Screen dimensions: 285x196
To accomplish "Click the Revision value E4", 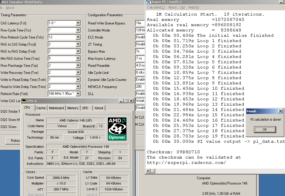I will click(x=120, y=158).
